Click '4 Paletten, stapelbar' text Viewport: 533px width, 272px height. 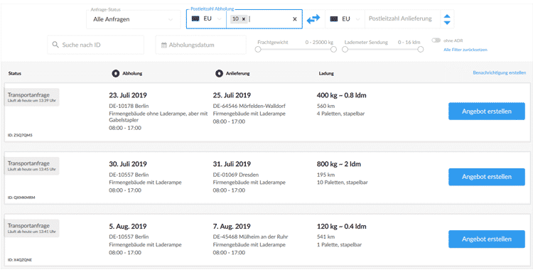340,114
